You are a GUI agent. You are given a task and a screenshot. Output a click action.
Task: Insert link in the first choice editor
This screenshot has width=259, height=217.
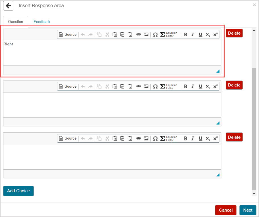[x=138, y=35]
